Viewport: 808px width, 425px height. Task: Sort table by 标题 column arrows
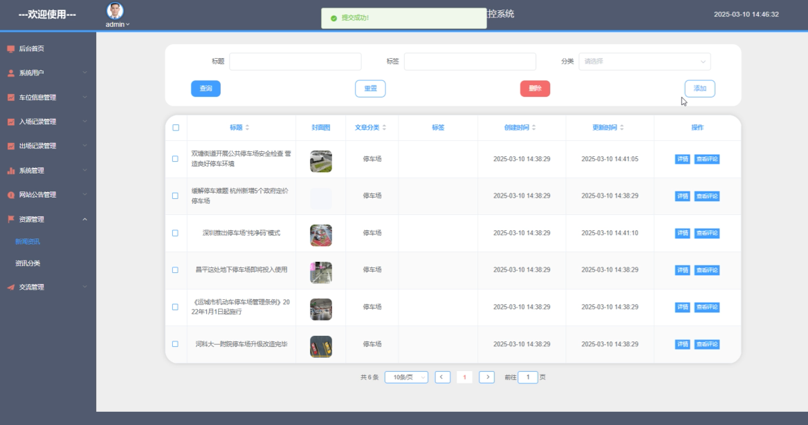point(248,128)
